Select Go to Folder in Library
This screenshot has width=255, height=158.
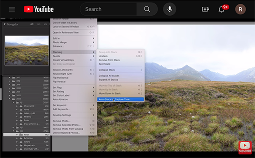(74, 23)
